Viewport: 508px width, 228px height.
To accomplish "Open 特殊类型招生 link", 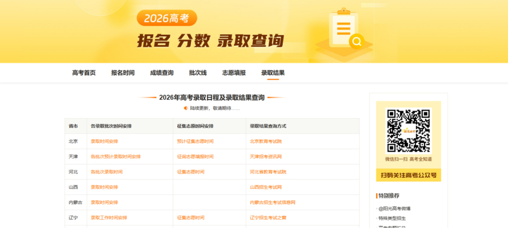I will [x=392, y=218].
